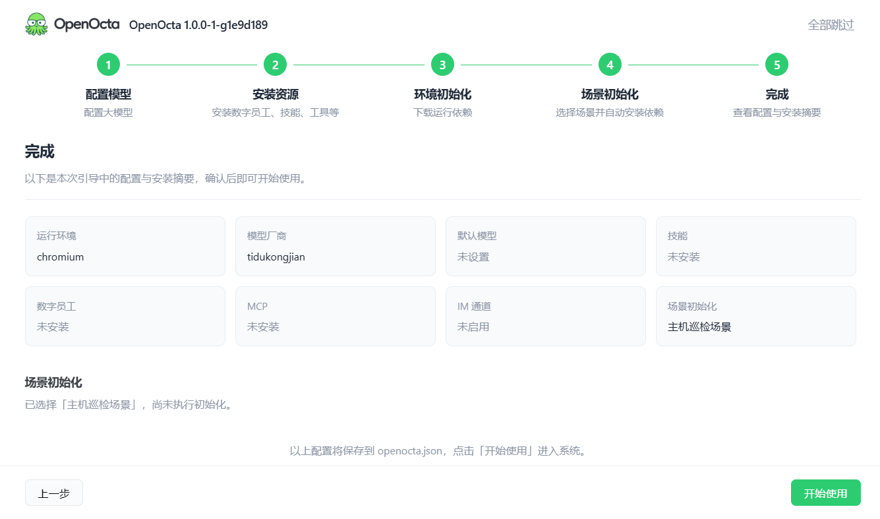The image size is (880, 519).
Task: Select the 场景初始化 主机巡检场景 card
Action: 756,316
